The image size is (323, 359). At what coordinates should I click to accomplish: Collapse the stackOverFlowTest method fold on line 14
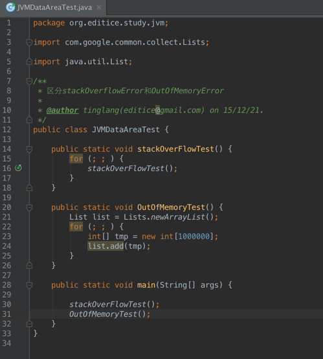click(x=29, y=149)
